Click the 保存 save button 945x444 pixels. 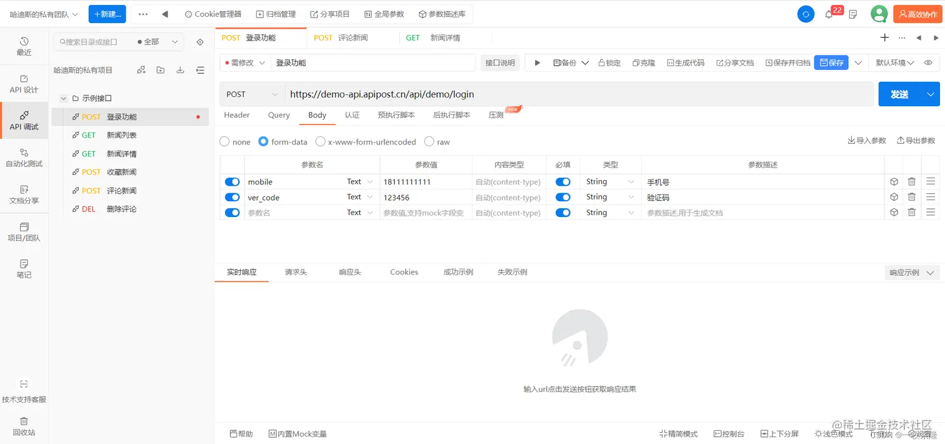click(831, 63)
